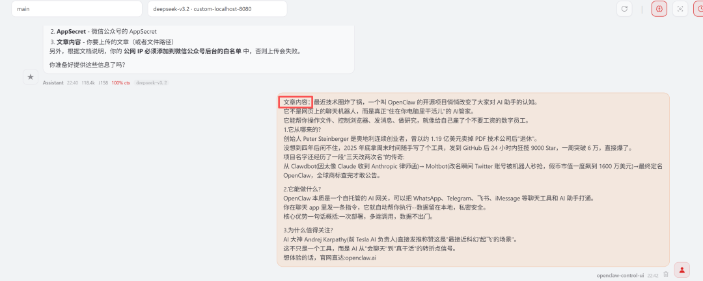703x281 pixels.
Task: Click the red user avatar icon
Action: (x=682, y=269)
